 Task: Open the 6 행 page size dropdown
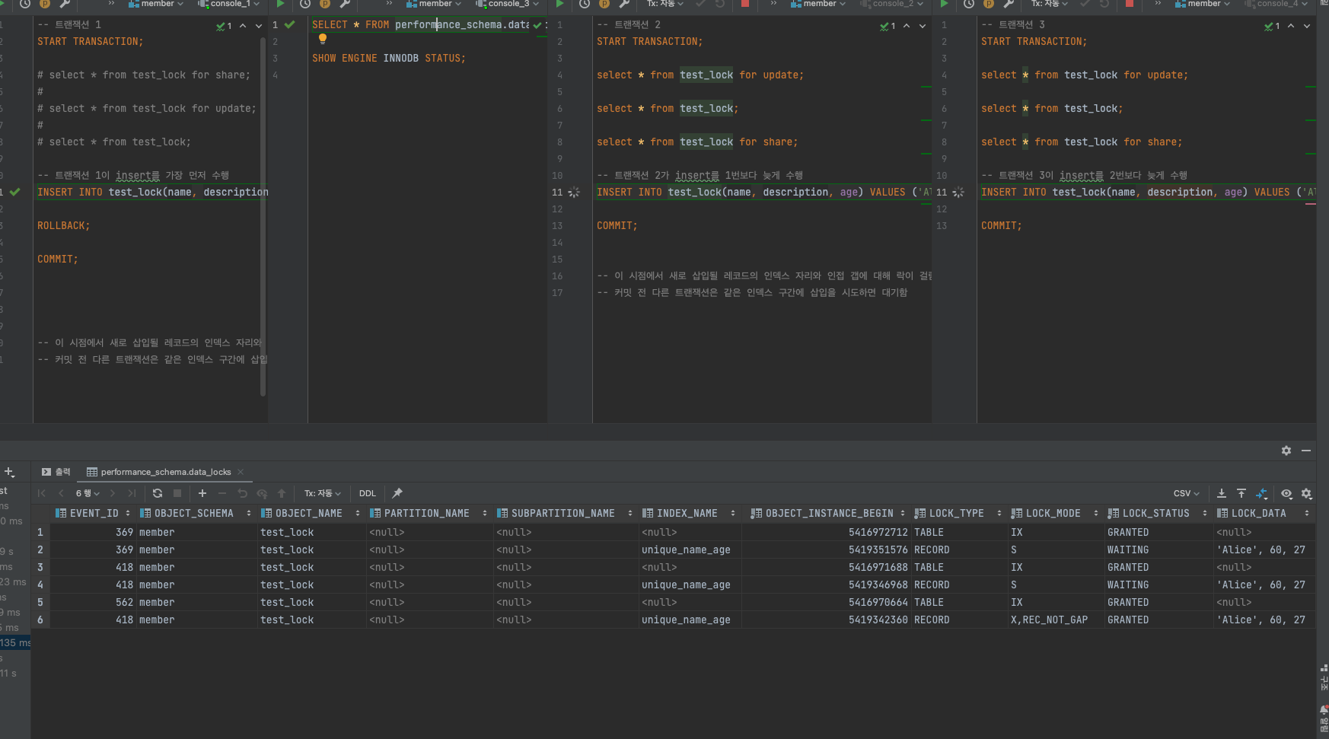click(88, 493)
